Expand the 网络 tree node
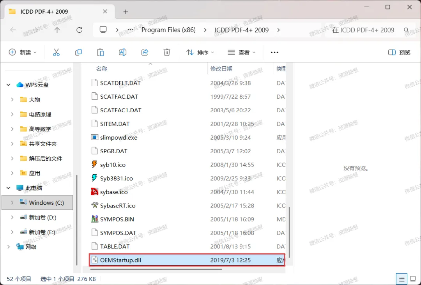 click(8, 246)
